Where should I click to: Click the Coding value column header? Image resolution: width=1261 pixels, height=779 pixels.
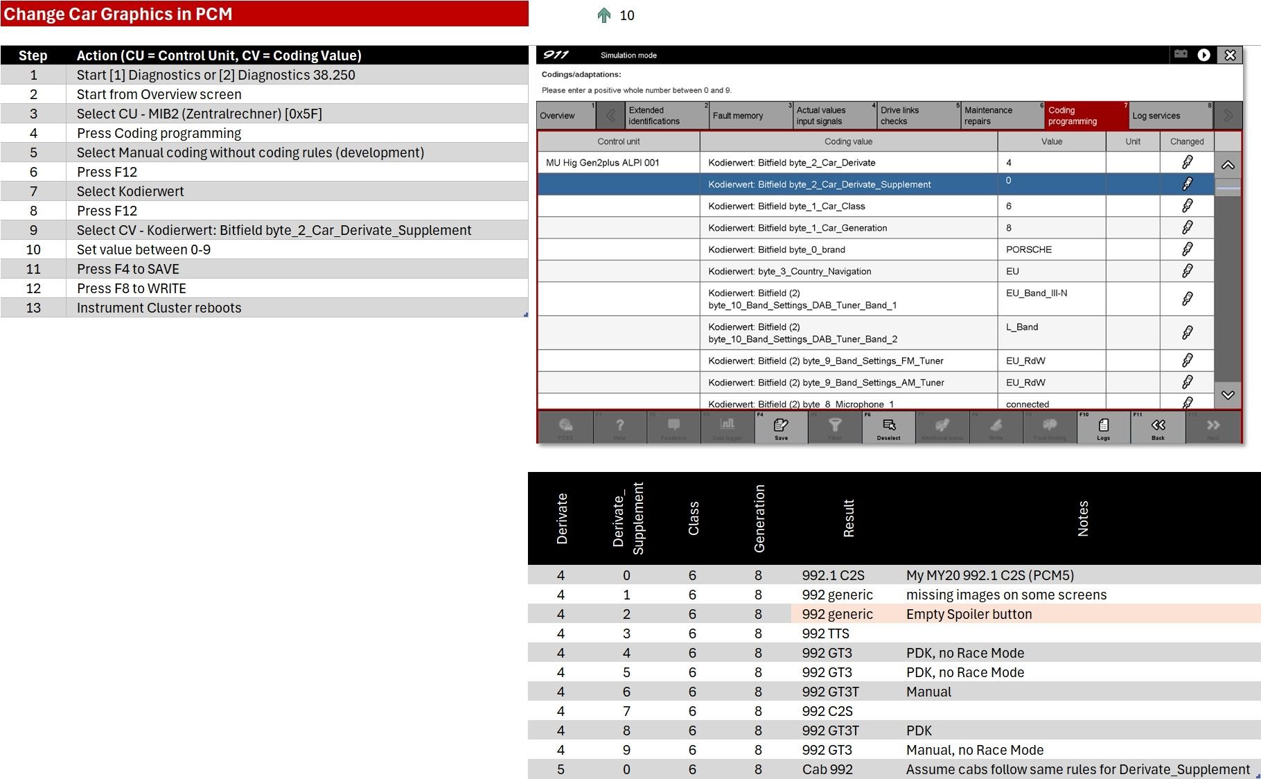click(848, 141)
